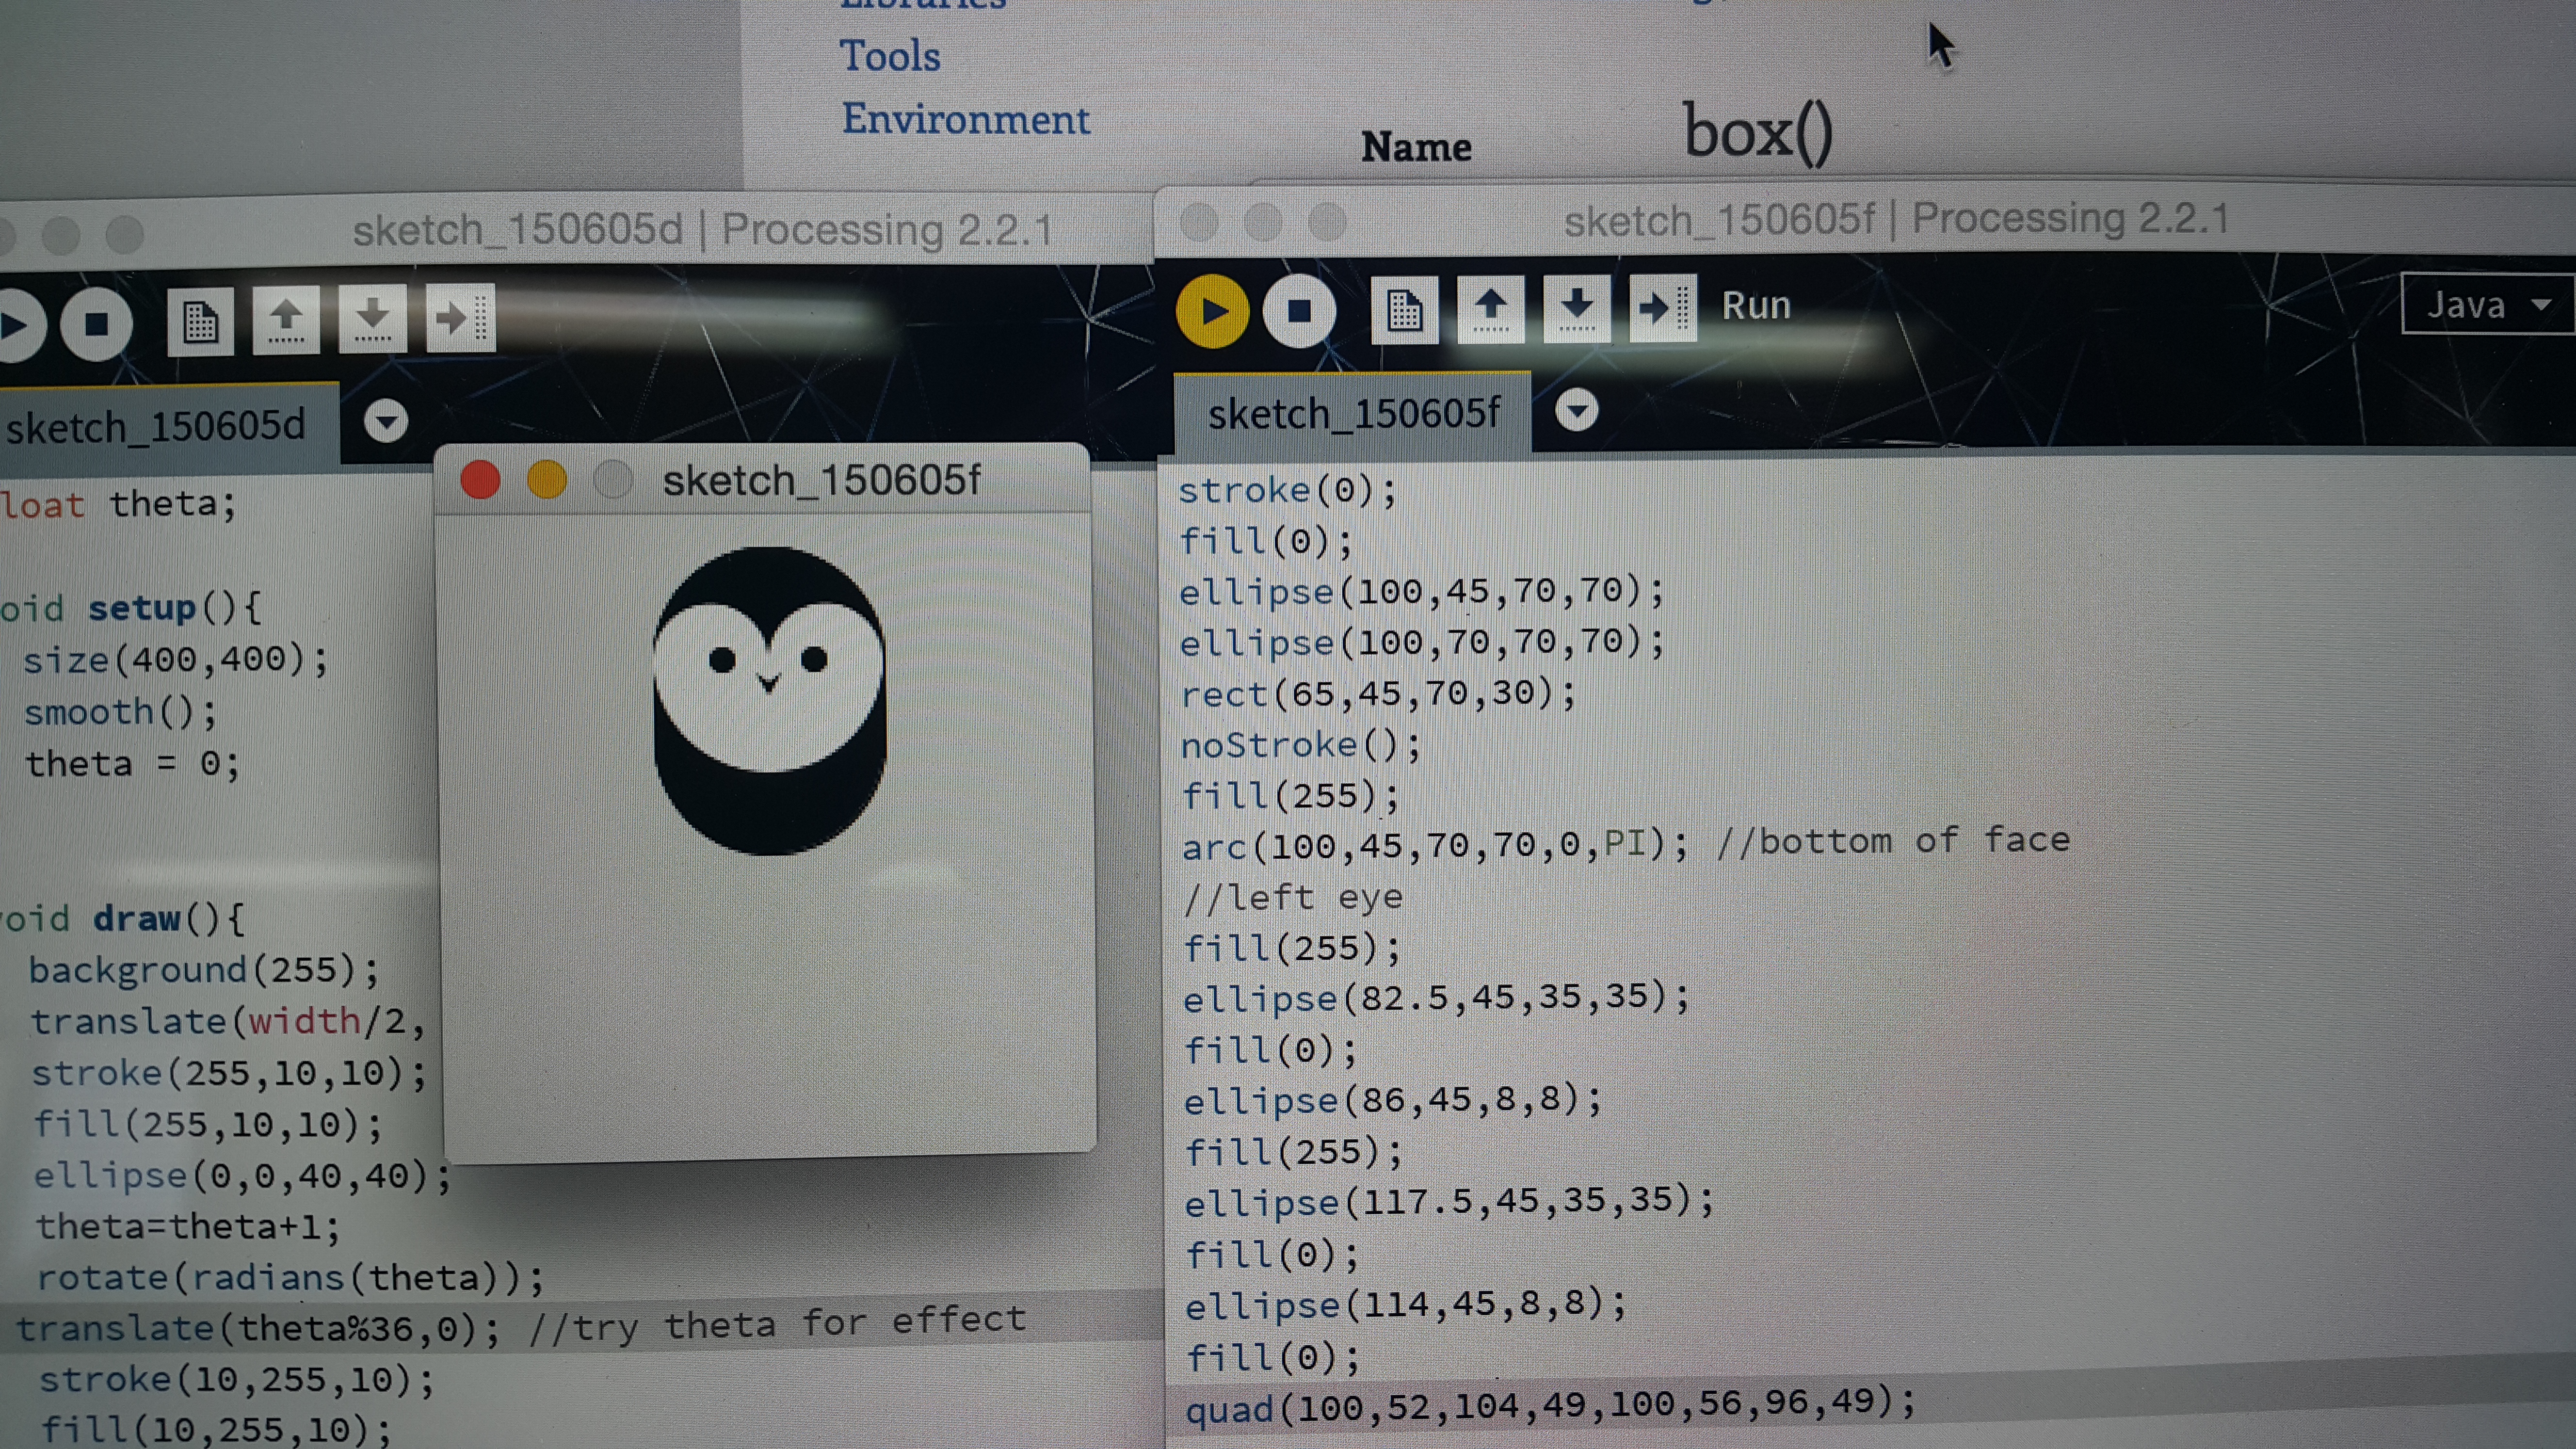This screenshot has height=1449, width=2576.
Task: Stop the sketch in the sketch_150605d window
Action: tap(96, 324)
